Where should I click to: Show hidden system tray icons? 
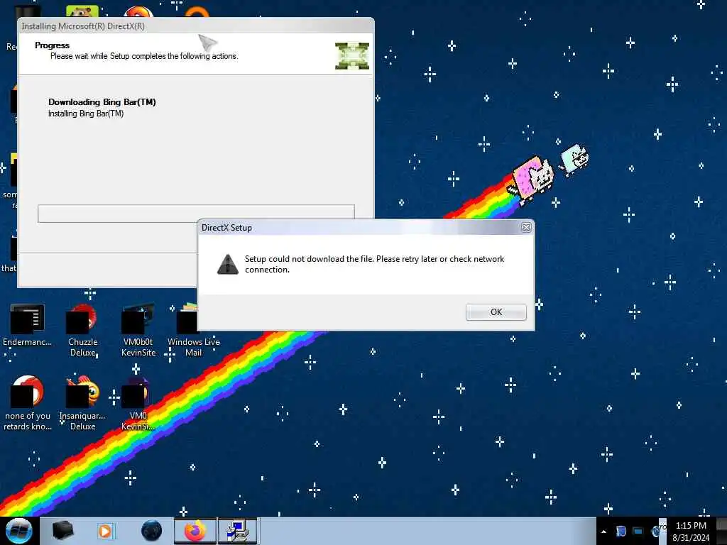coord(603,532)
